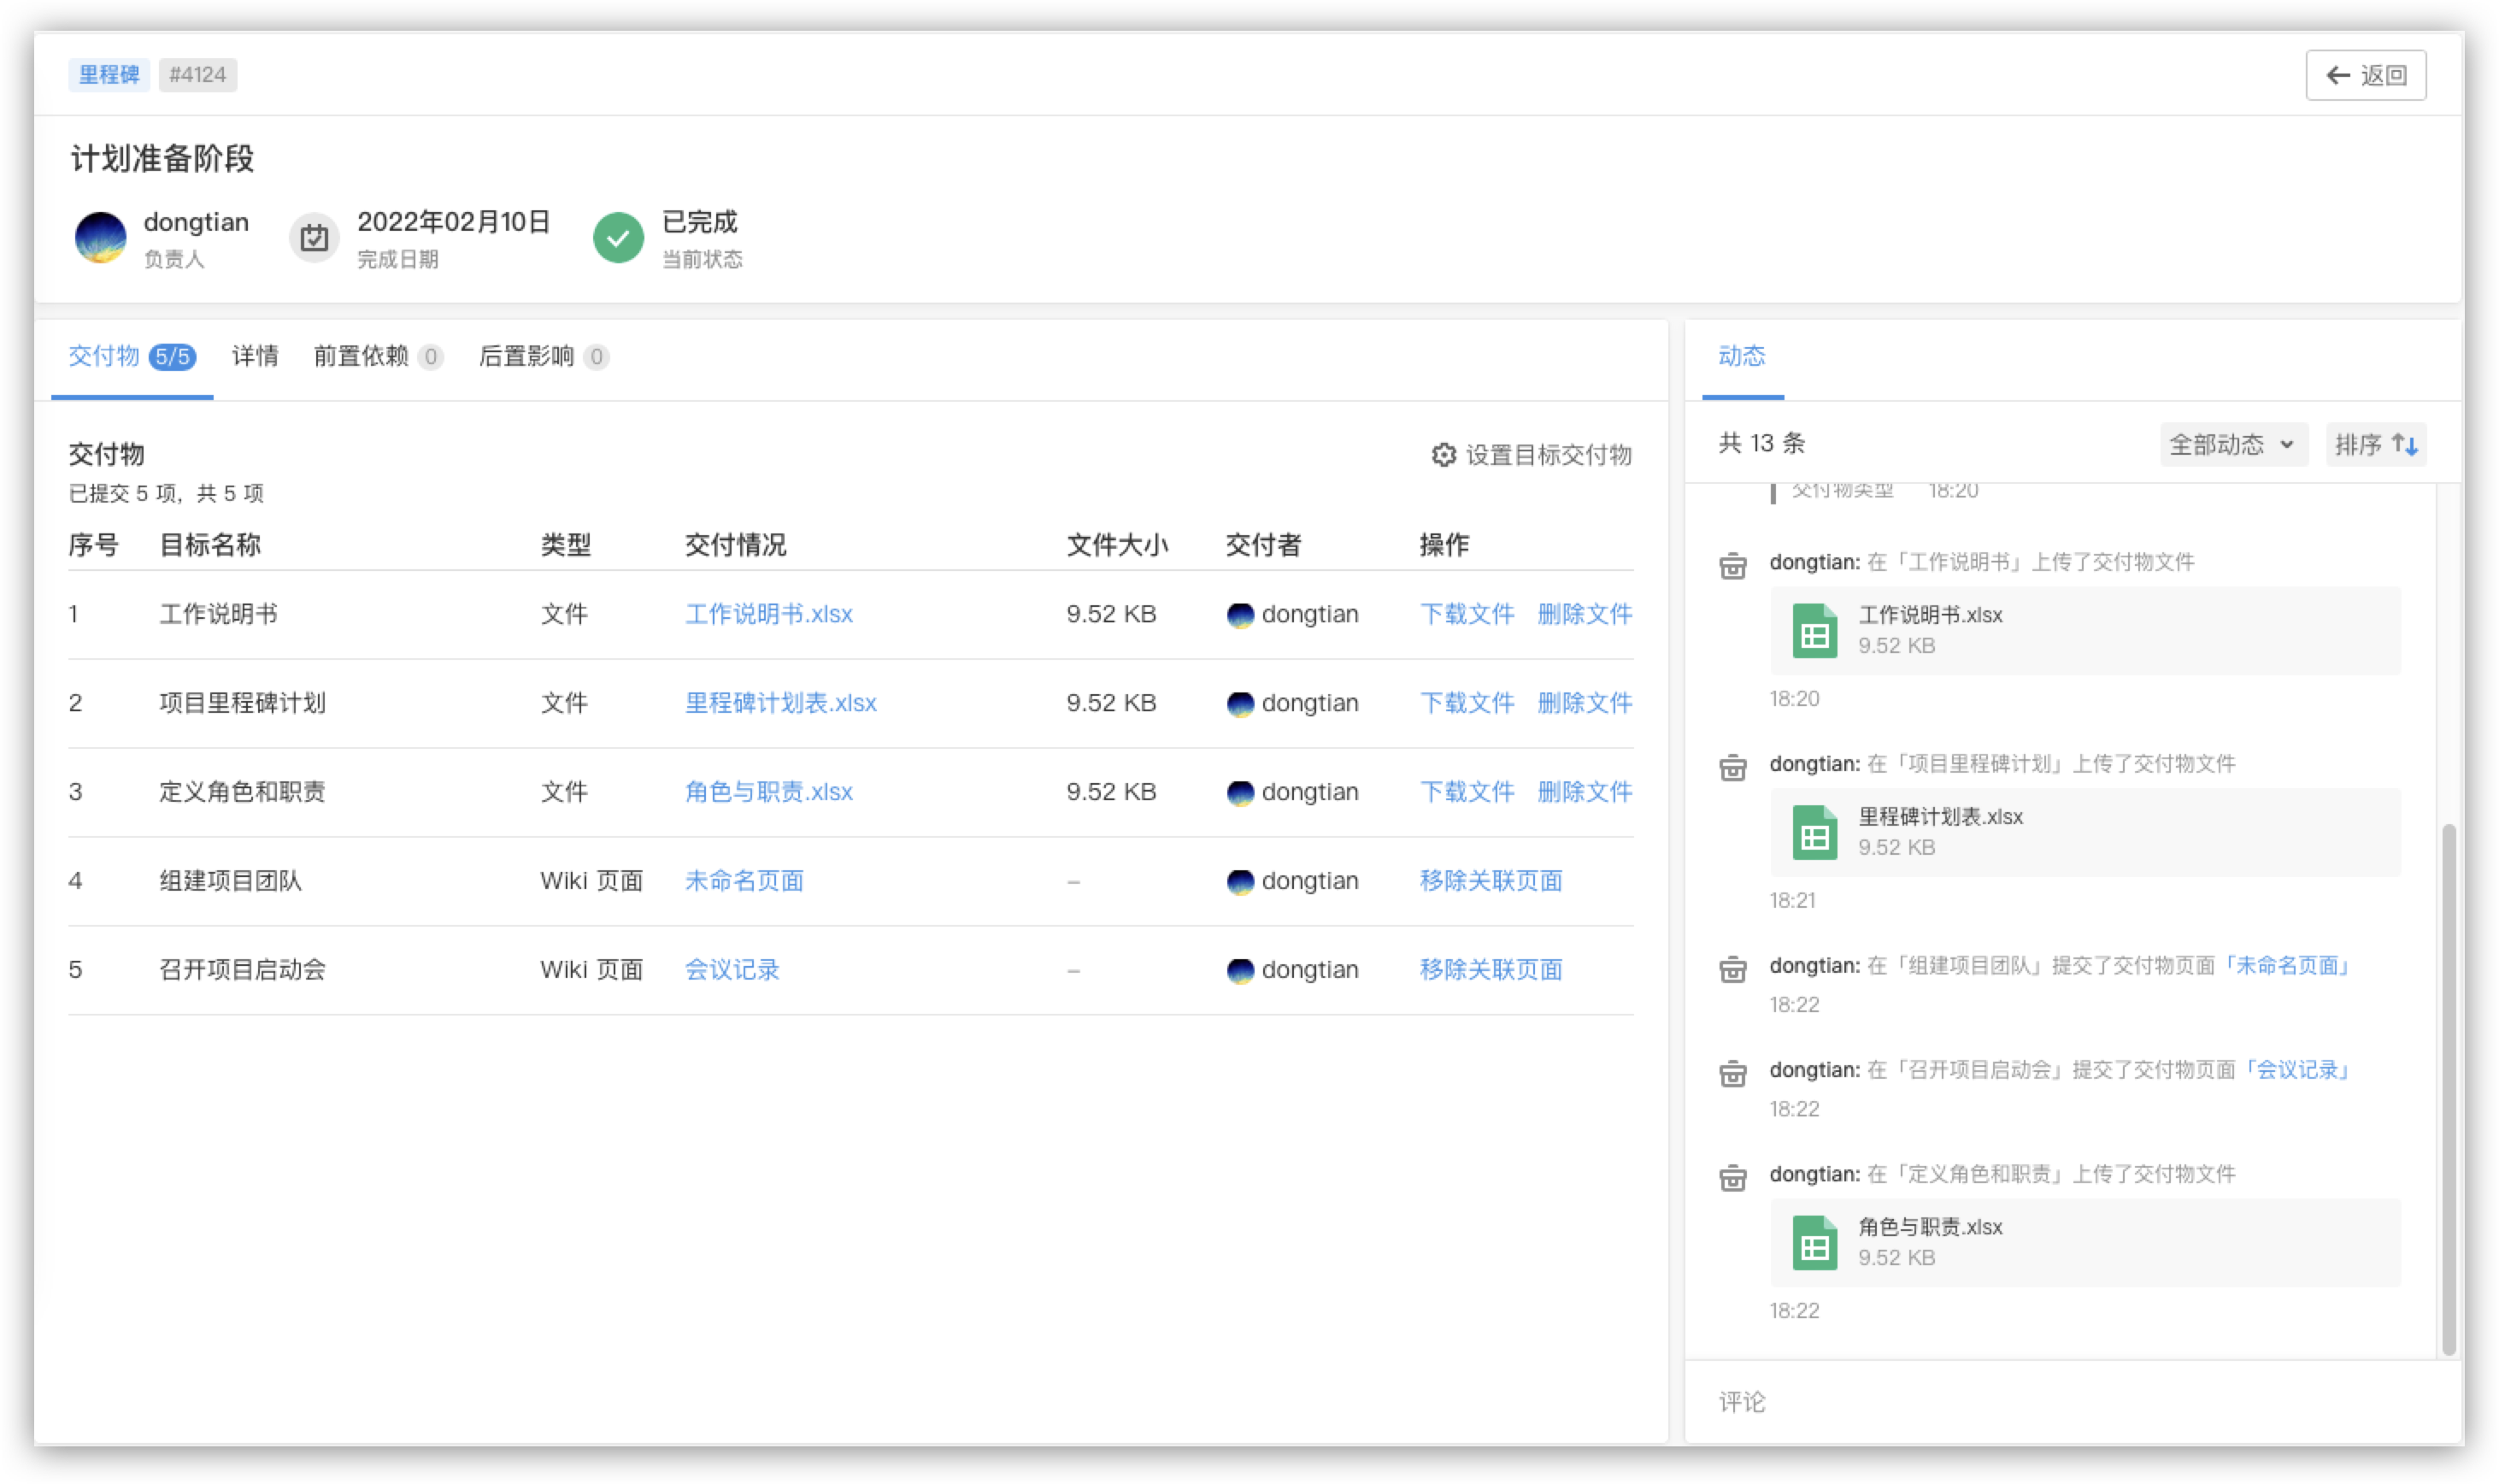This screenshot has height=1484, width=2499.
Task: Toggle the activity sort order with 排序
Action: (2375, 444)
